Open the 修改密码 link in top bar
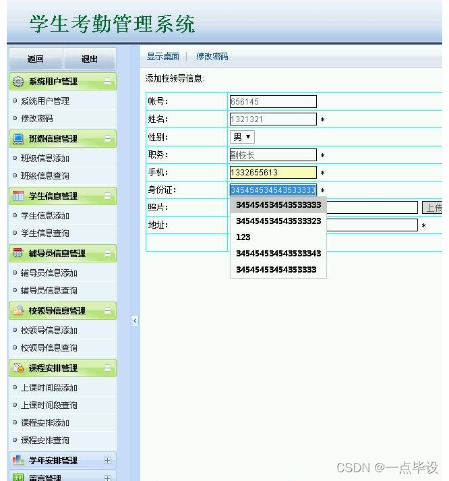The height and width of the screenshot is (481, 449). click(x=212, y=57)
